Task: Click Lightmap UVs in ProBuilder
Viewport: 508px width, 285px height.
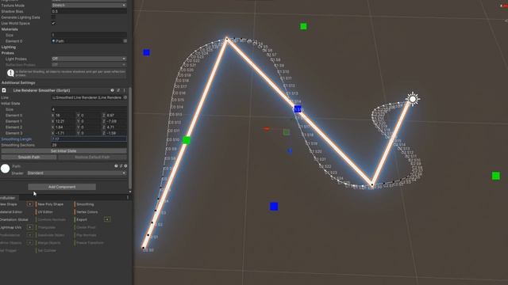Action: coord(10,227)
